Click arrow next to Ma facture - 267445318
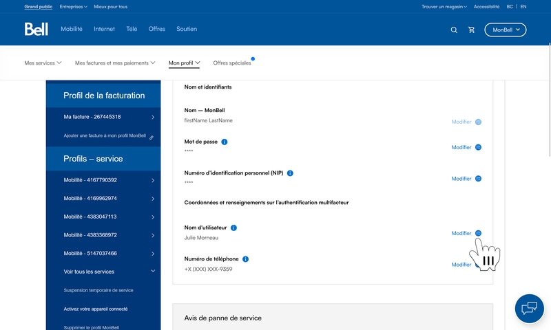 coord(153,118)
